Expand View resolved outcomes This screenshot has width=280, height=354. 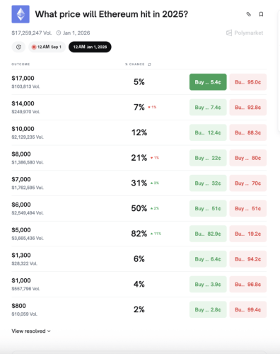31,331
